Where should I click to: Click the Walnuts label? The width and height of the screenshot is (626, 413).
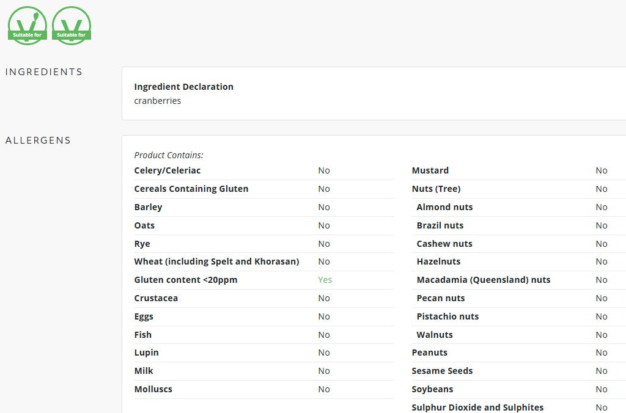(435, 335)
